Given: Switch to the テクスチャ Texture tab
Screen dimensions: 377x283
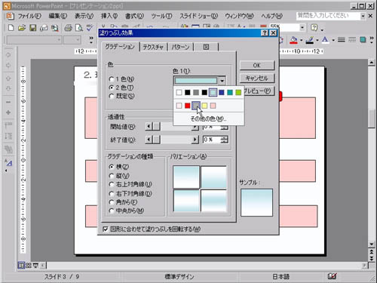Looking at the screenshot, I should click(x=153, y=47).
